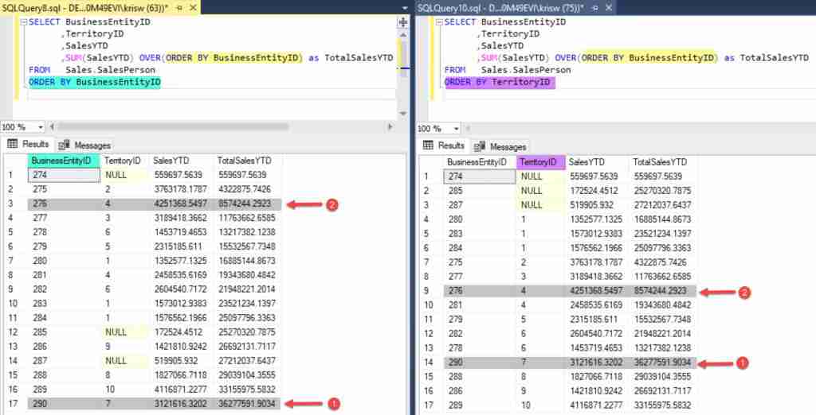Screen dimensions: 816x415
Task: Select row 17 header in the left grid
Action: pos(14,404)
